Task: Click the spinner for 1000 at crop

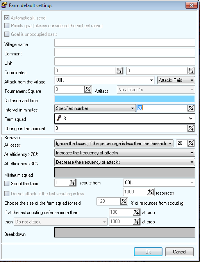Action: pos(136,222)
